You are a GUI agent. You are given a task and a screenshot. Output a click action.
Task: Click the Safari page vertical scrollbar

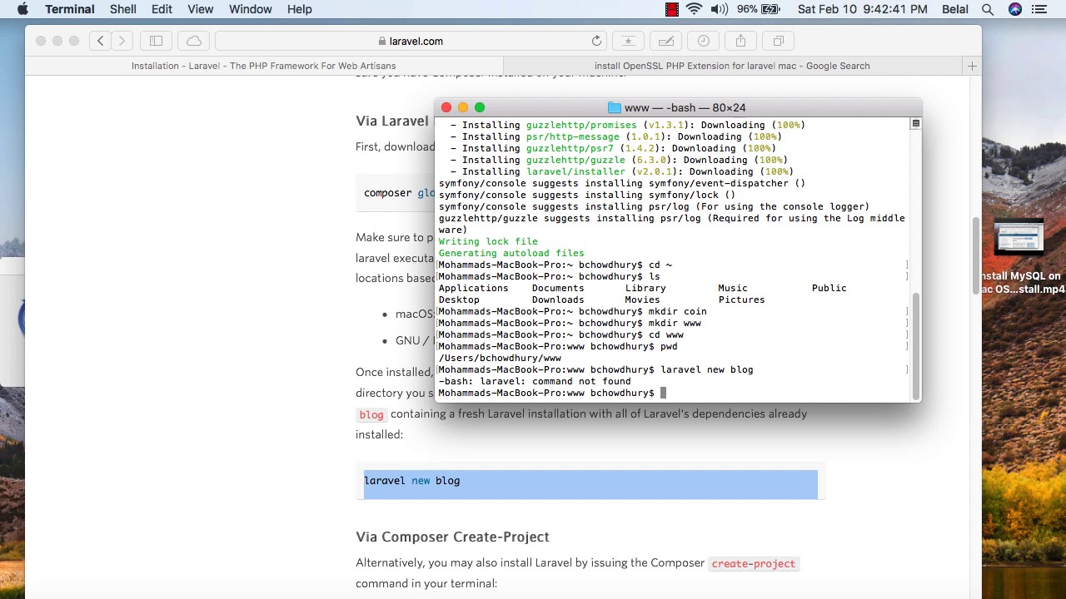click(975, 255)
